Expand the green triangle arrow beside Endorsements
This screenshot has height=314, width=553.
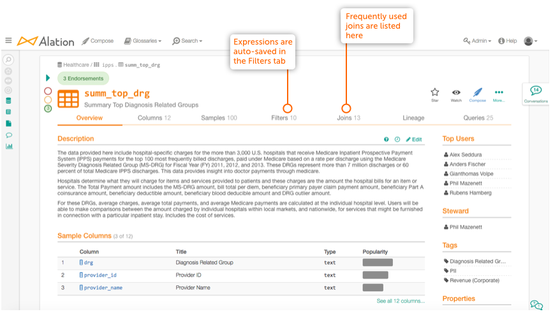(48, 78)
